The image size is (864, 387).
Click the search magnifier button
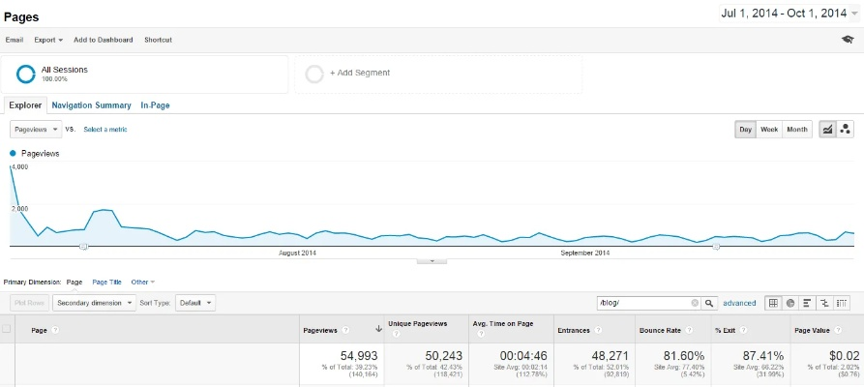coord(709,303)
